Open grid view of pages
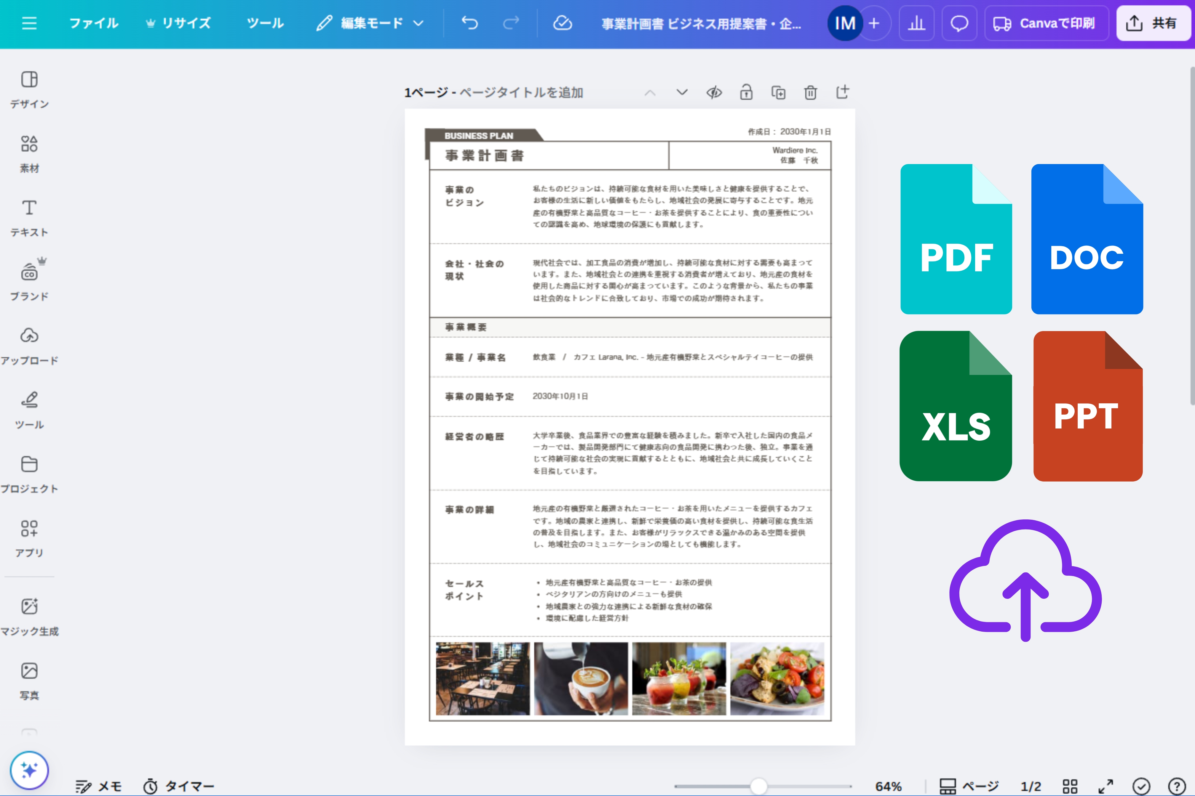 [1070, 786]
